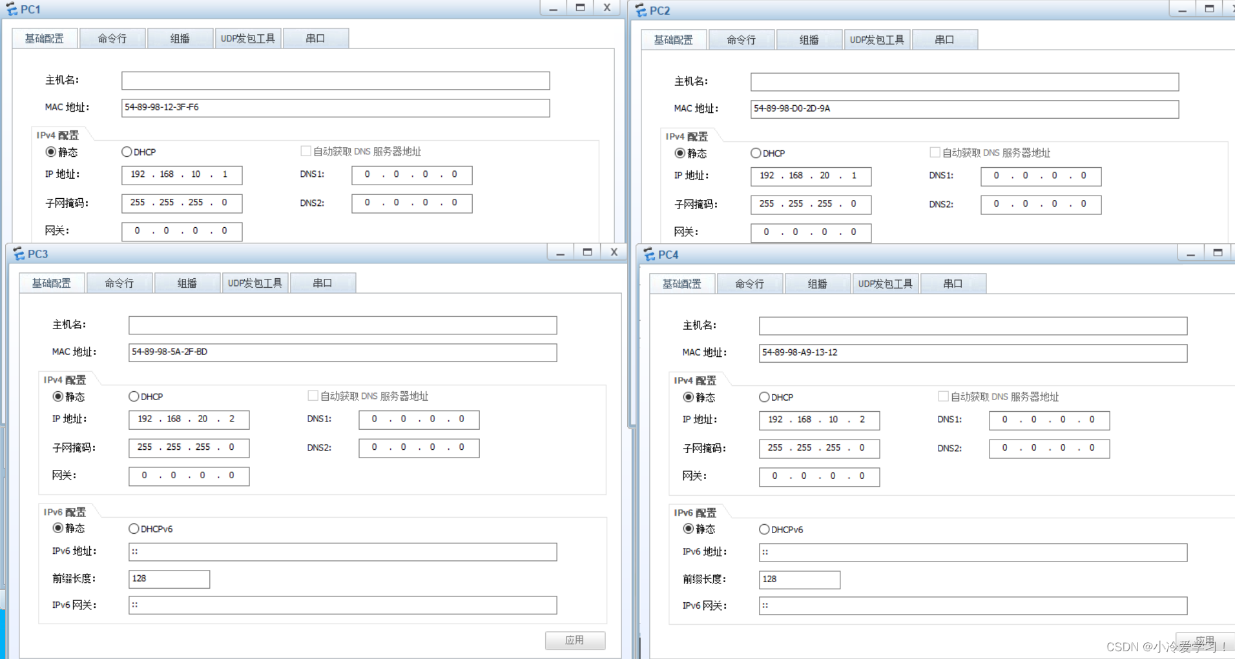Viewport: 1235px width, 659px height.
Task: Click the DNS1 field in PC1
Action: click(412, 174)
